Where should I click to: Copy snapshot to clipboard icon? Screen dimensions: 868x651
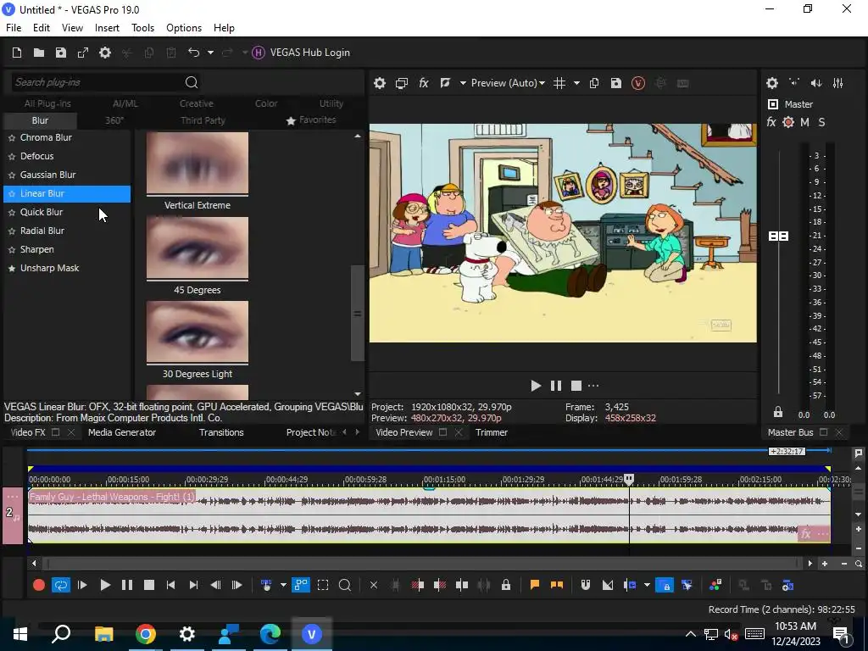[594, 83]
